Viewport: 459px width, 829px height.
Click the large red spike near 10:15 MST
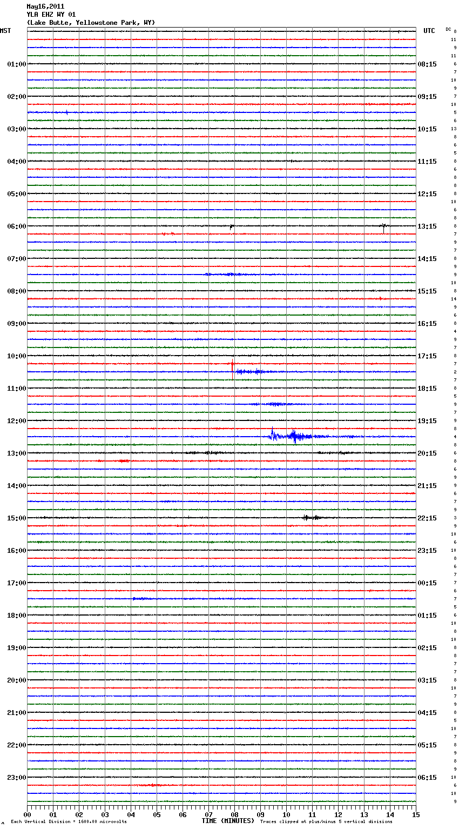pos(233,369)
